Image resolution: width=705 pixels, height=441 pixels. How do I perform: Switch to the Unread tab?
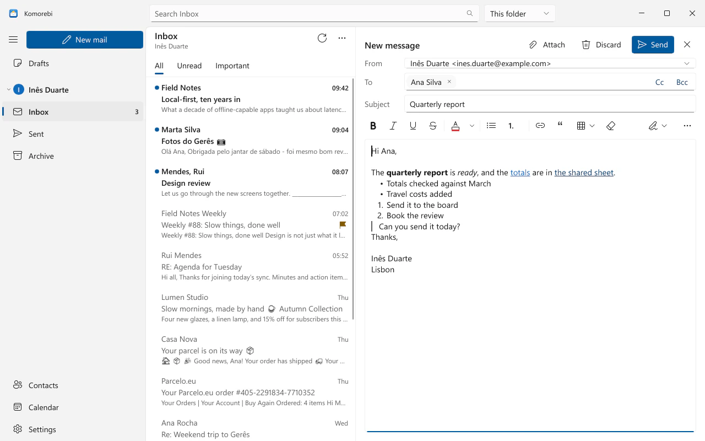[x=189, y=66]
